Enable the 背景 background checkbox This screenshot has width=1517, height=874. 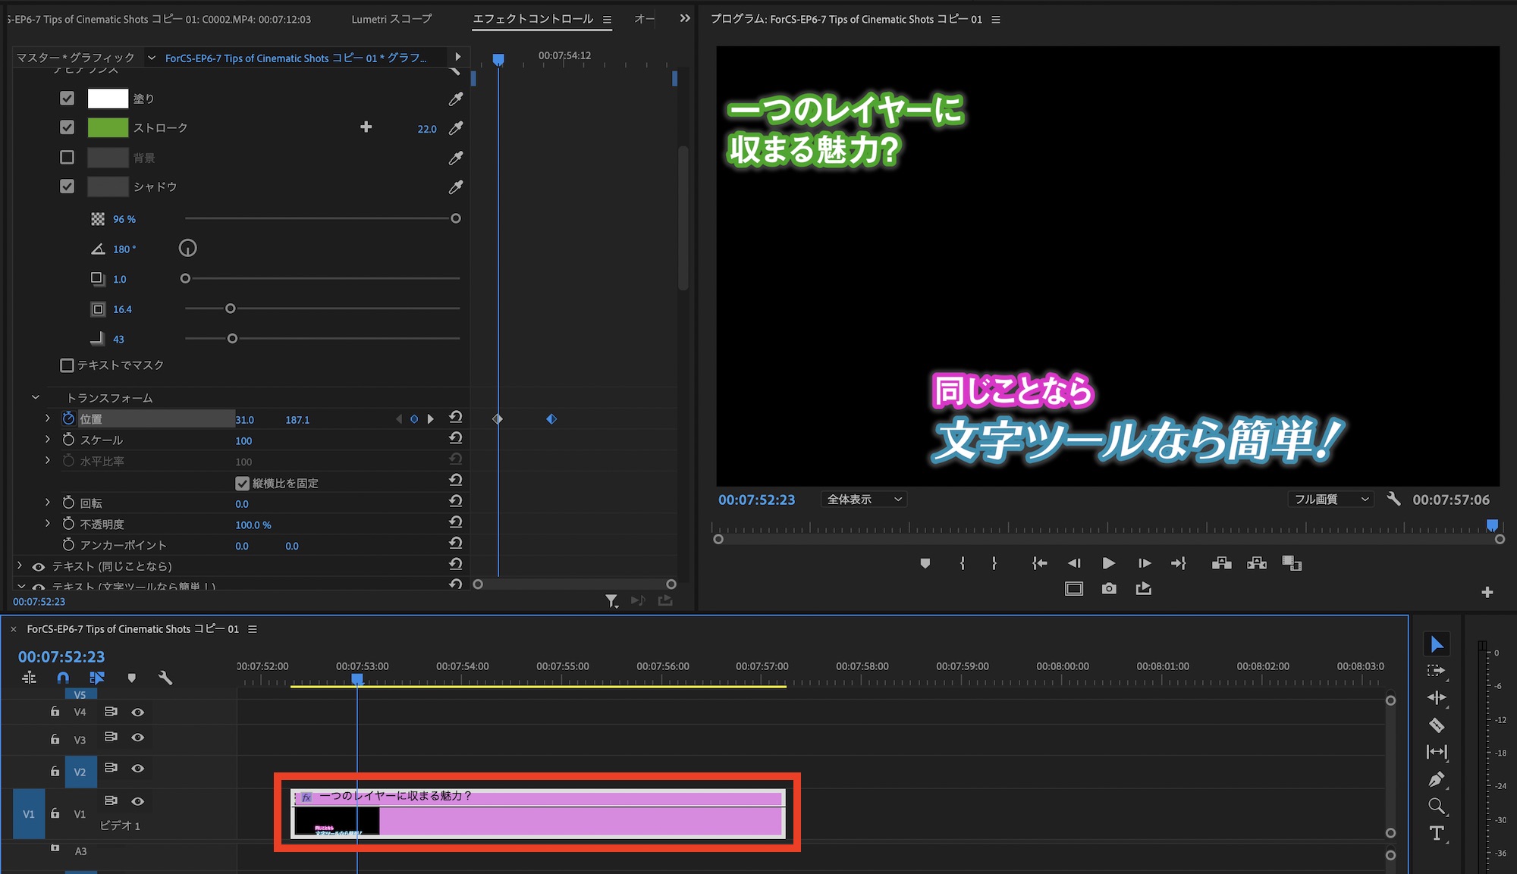point(68,157)
